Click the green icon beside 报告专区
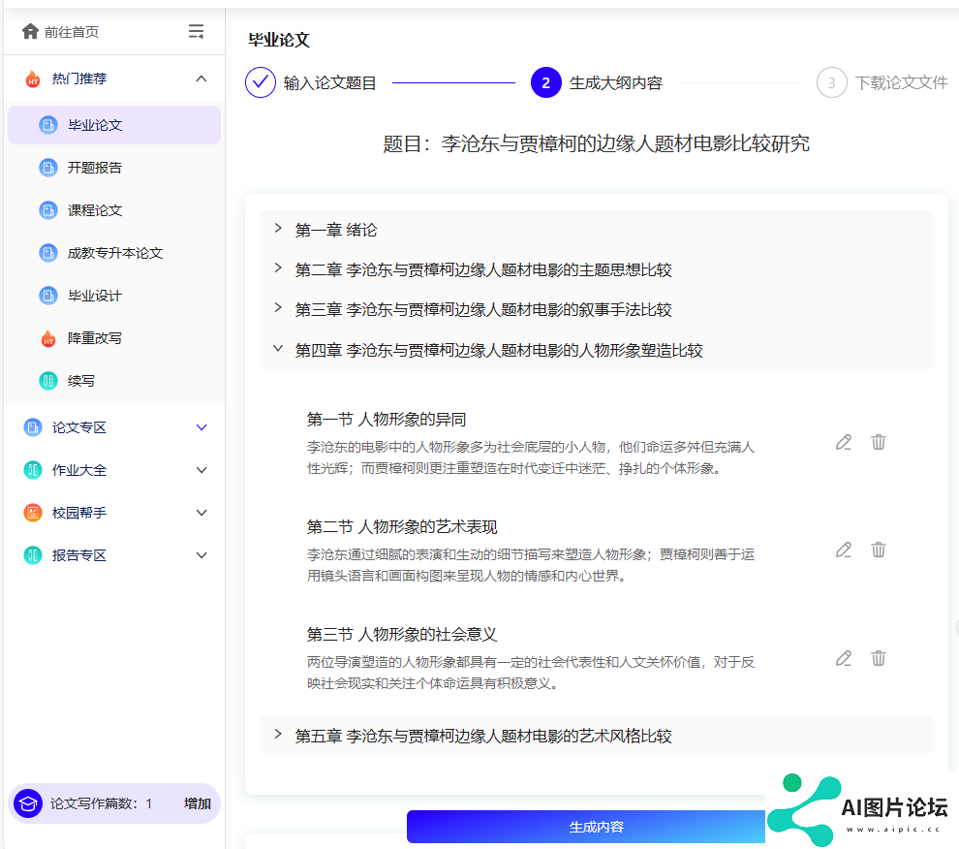The image size is (959, 849). pos(32,555)
